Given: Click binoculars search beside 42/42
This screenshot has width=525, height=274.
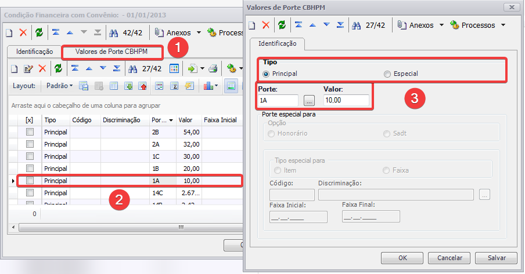Looking at the screenshot, I should pyautogui.click(x=114, y=33).
